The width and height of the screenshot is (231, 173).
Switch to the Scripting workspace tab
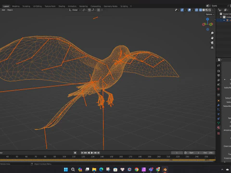124,6
